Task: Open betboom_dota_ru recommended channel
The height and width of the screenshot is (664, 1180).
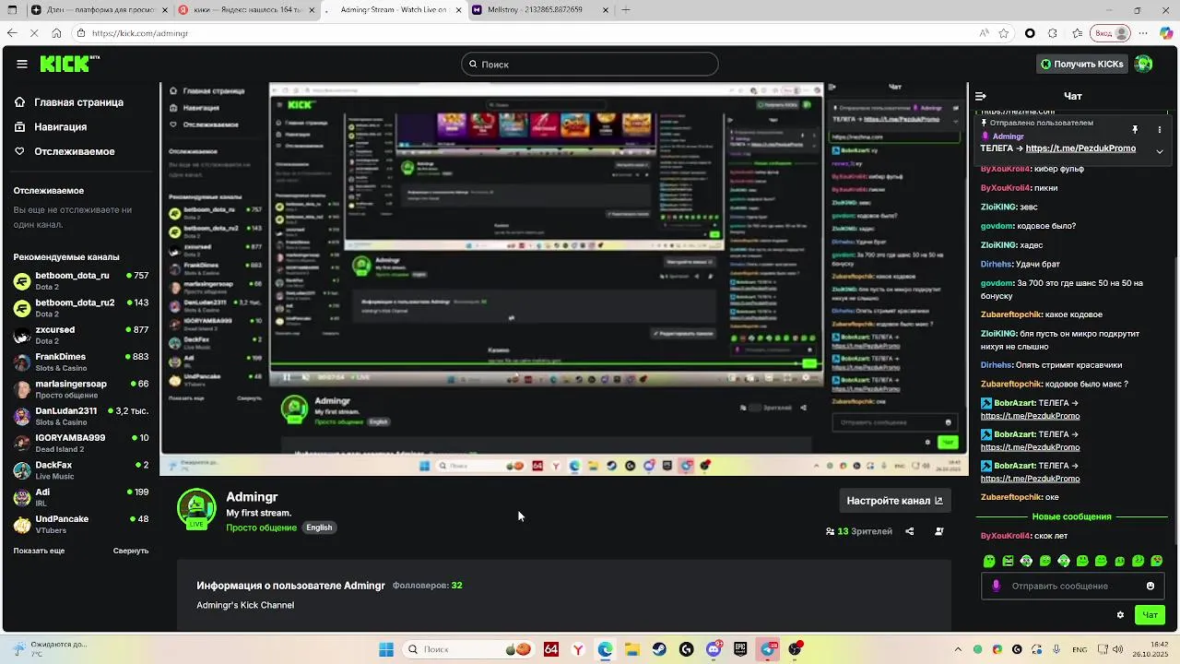Action: click(x=81, y=281)
